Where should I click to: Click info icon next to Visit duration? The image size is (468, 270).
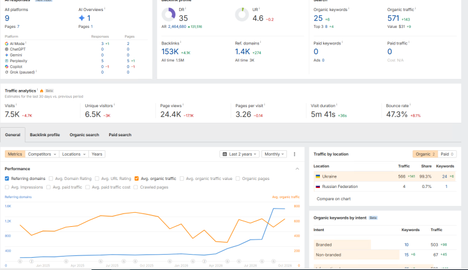(x=336, y=105)
